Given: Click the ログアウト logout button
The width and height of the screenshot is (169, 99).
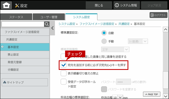Looking at the screenshot, I should [158, 15].
